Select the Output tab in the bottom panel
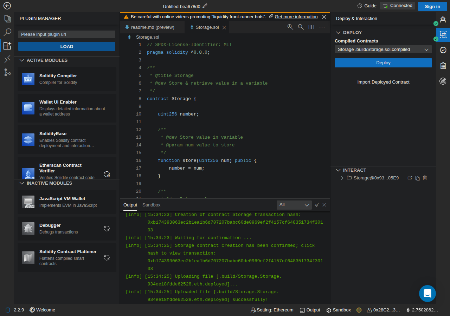The height and width of the screenshot is (316, 450). (x=130, y=205)
